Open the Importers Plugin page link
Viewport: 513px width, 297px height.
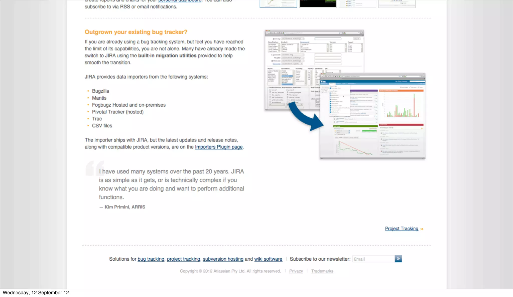(218, 147)
